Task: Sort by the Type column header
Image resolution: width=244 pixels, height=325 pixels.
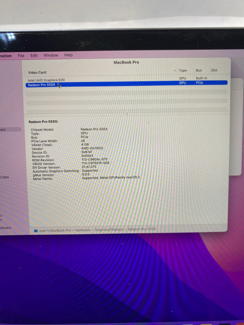Action: click(x=183, y=71)
